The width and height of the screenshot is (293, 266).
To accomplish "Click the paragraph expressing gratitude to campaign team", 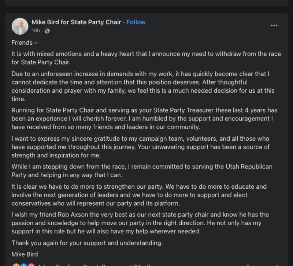I will point(140,147).
